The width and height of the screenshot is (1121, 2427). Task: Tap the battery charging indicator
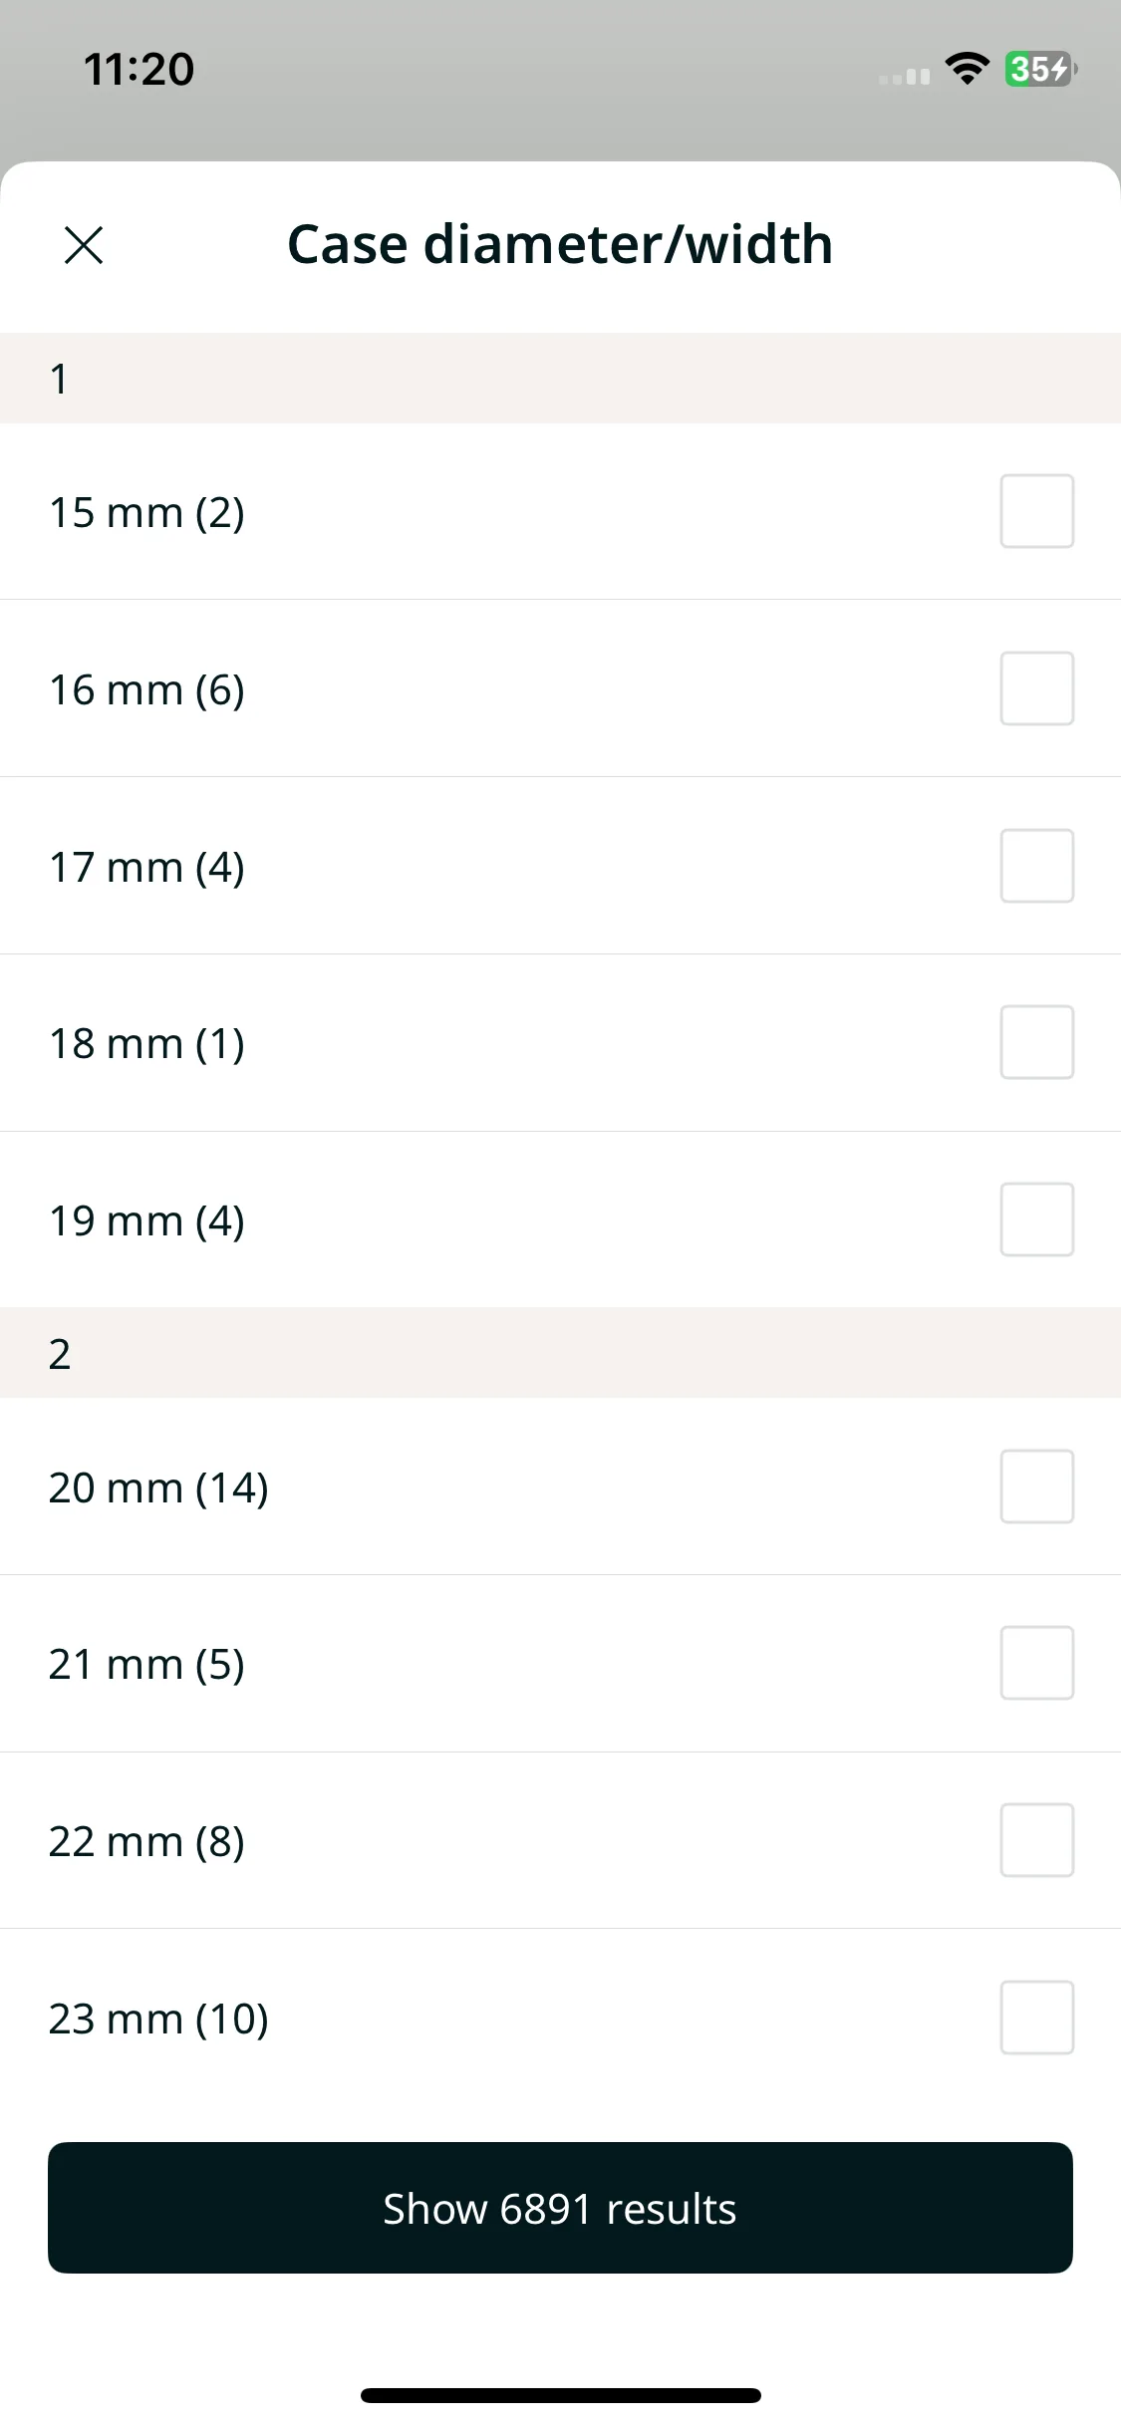(1040, 69)
